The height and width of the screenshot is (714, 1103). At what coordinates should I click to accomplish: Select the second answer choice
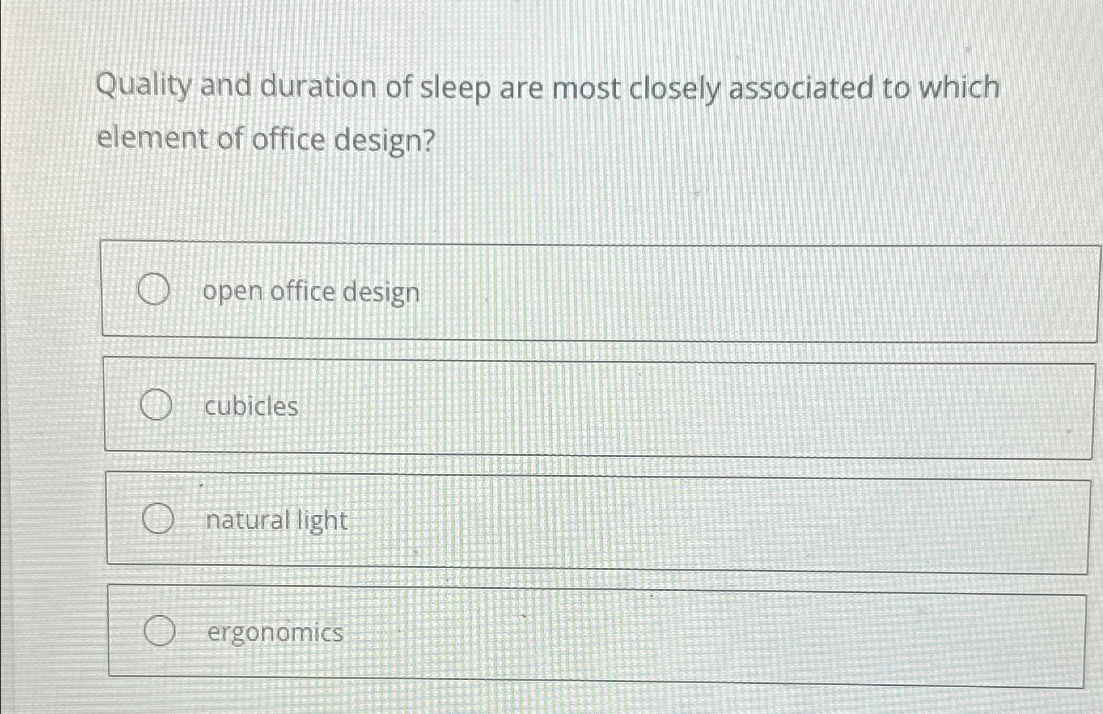point(589,405)
